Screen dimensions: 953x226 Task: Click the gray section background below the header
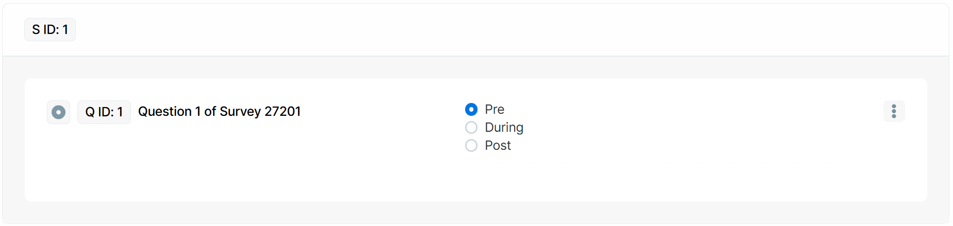pyautogui.click(x=464, y=67)
